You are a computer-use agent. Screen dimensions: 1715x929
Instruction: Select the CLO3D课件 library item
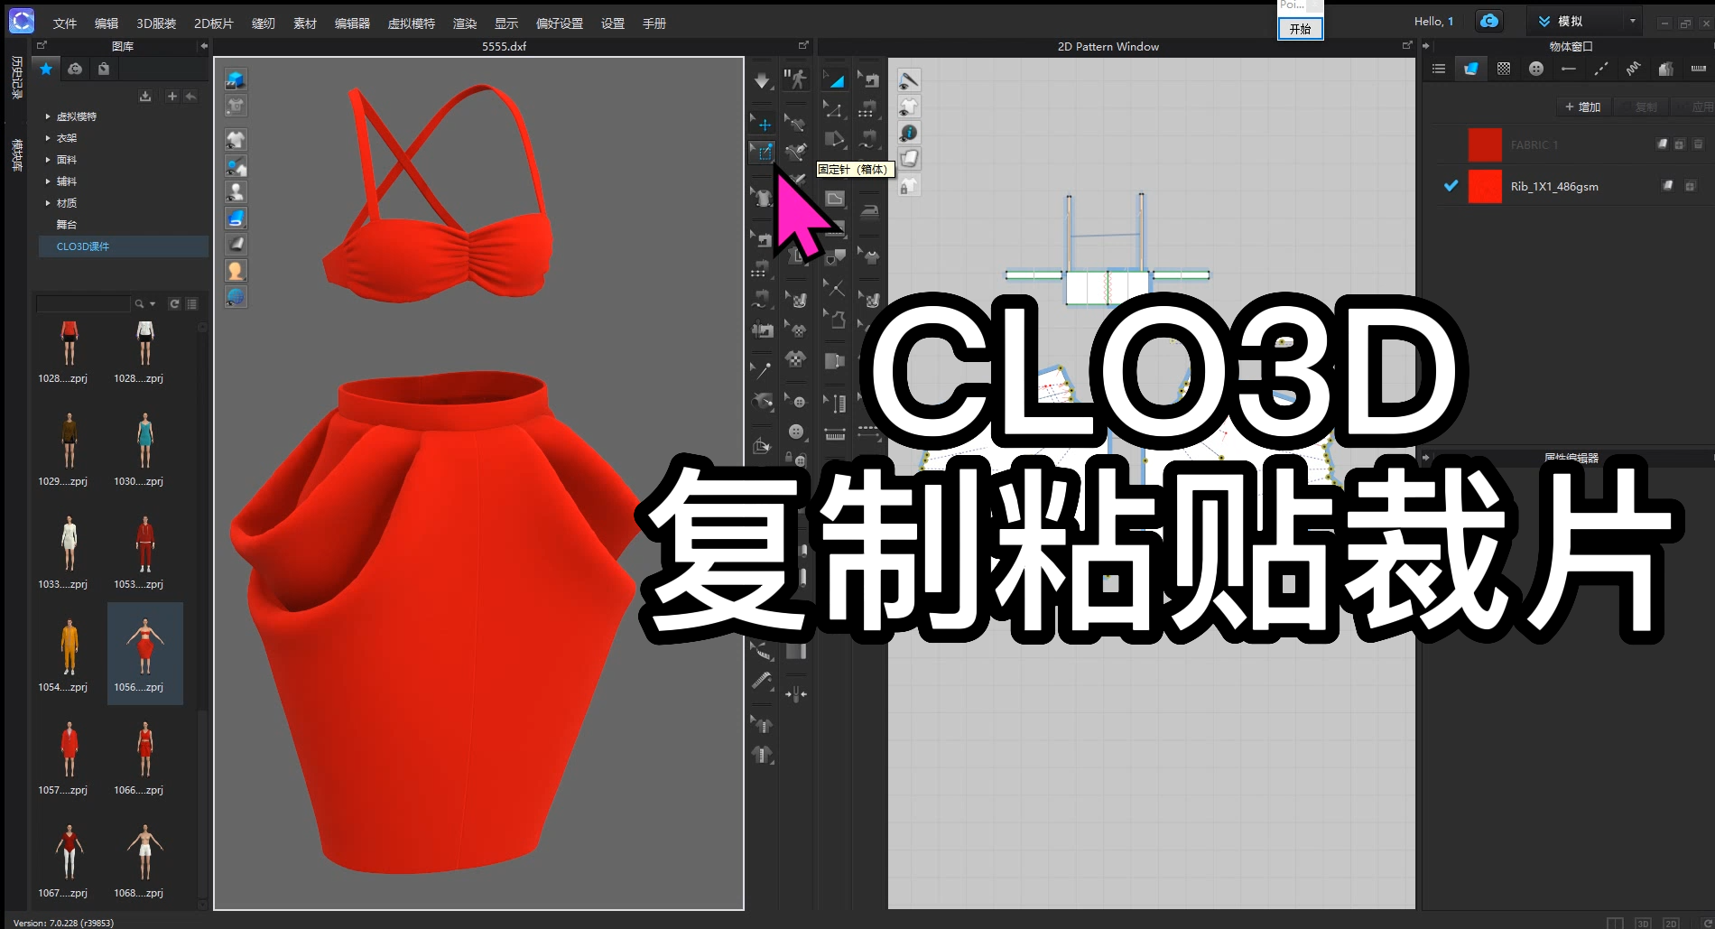124,246
